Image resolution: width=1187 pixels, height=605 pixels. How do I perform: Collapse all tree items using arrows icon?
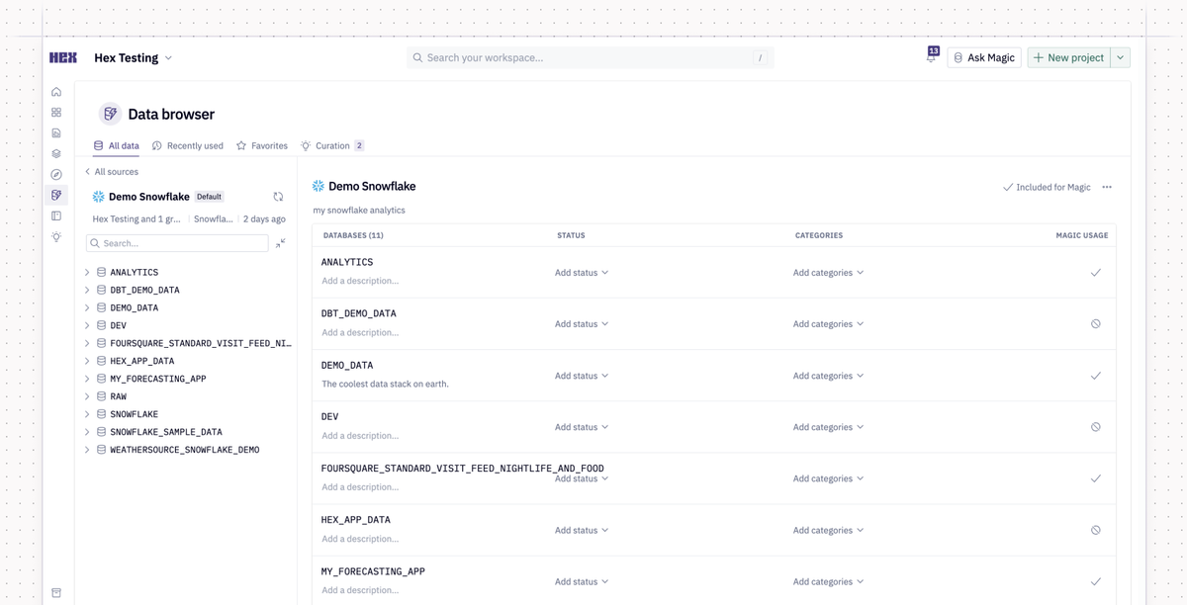click(x=281, y=243)
